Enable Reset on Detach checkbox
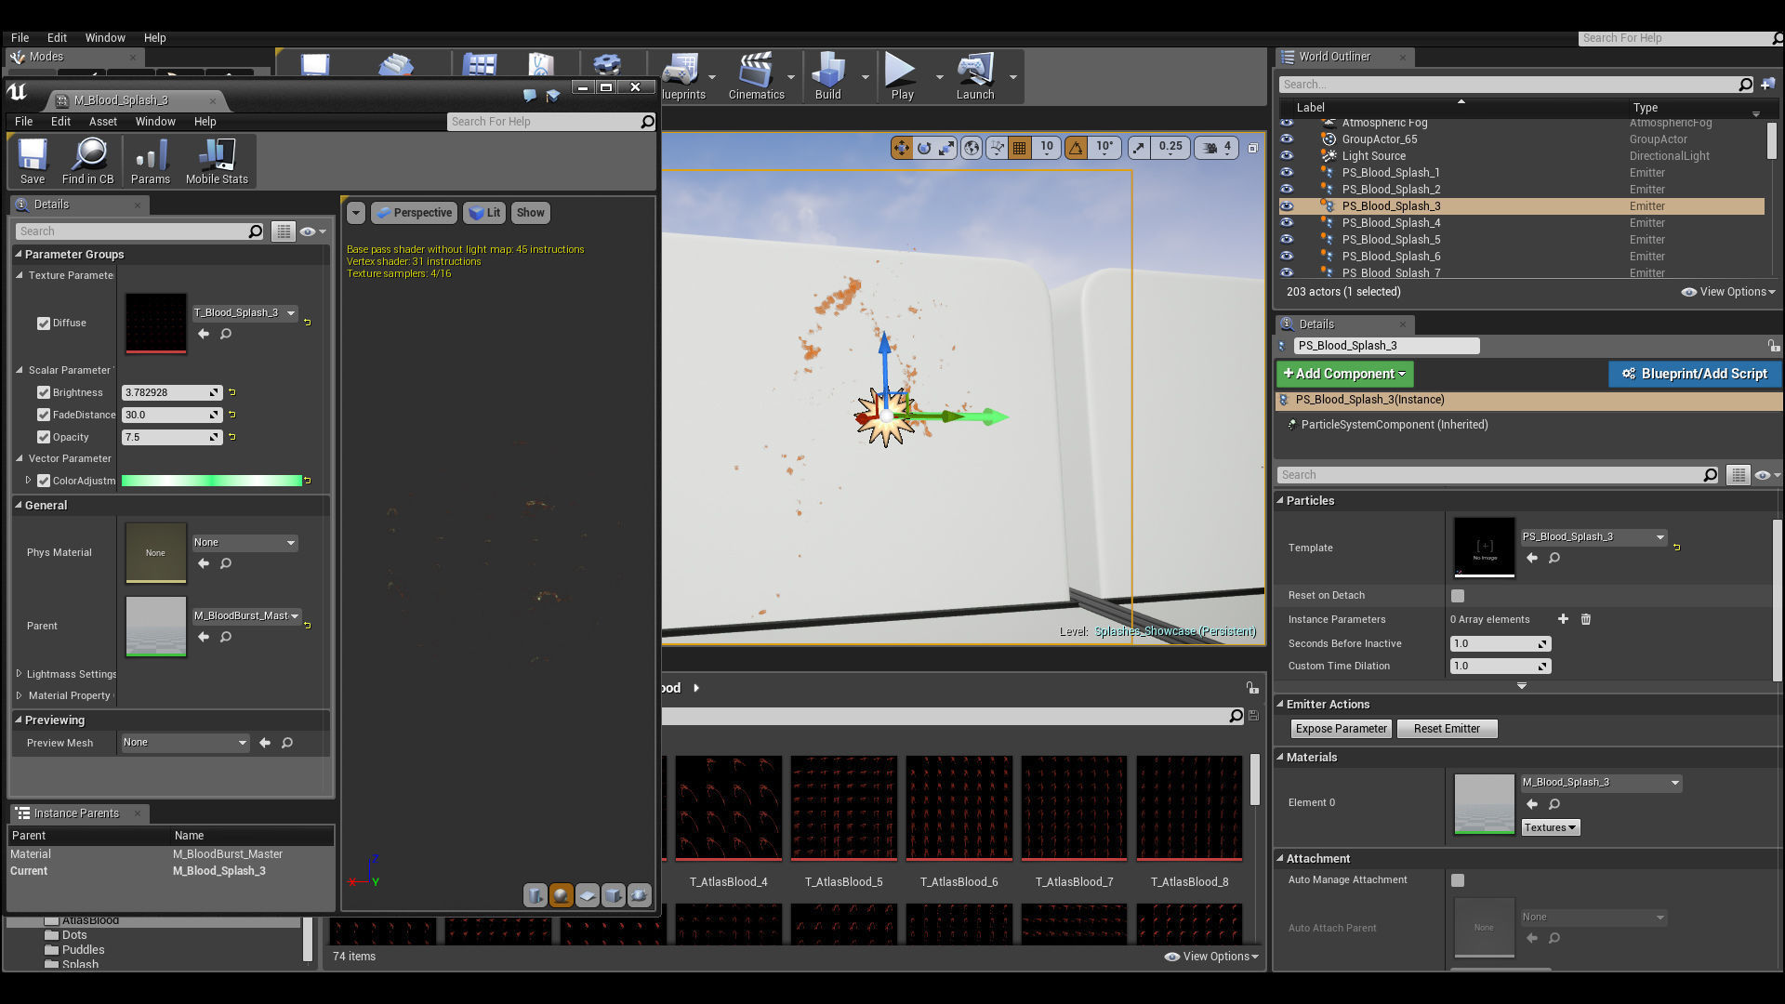Image resolution: width=1785 pixels, height=1004 pixels. (x=1458, y=596)
